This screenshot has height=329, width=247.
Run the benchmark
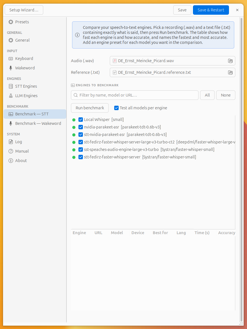click(90, 108)
